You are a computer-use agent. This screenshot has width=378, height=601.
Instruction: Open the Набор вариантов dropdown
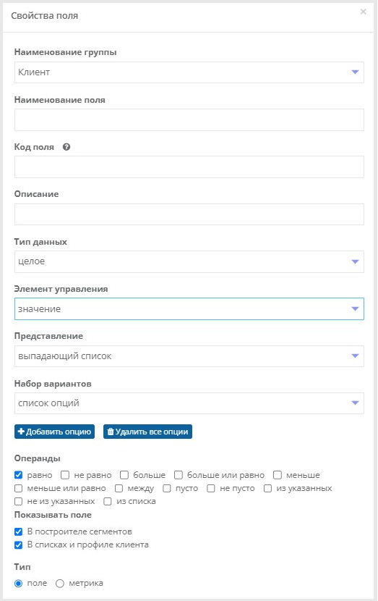[189, 403]
